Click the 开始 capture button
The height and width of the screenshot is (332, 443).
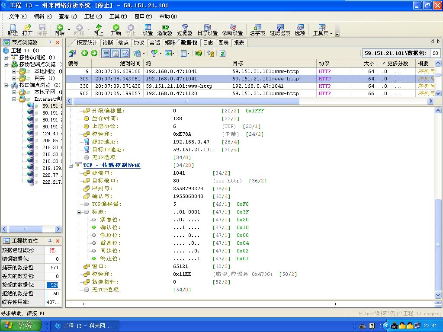coord(117,29)
